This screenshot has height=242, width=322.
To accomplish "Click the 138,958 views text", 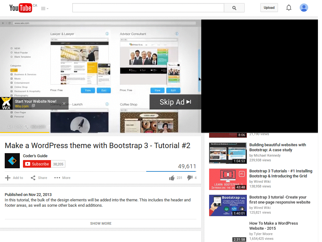I will pos(260,186).
